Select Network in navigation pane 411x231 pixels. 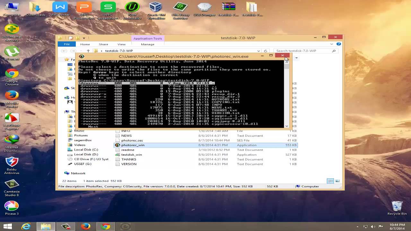tap(78, 173)
